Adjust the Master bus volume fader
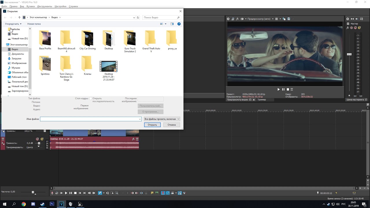370x208 pixels. (349, 54)
